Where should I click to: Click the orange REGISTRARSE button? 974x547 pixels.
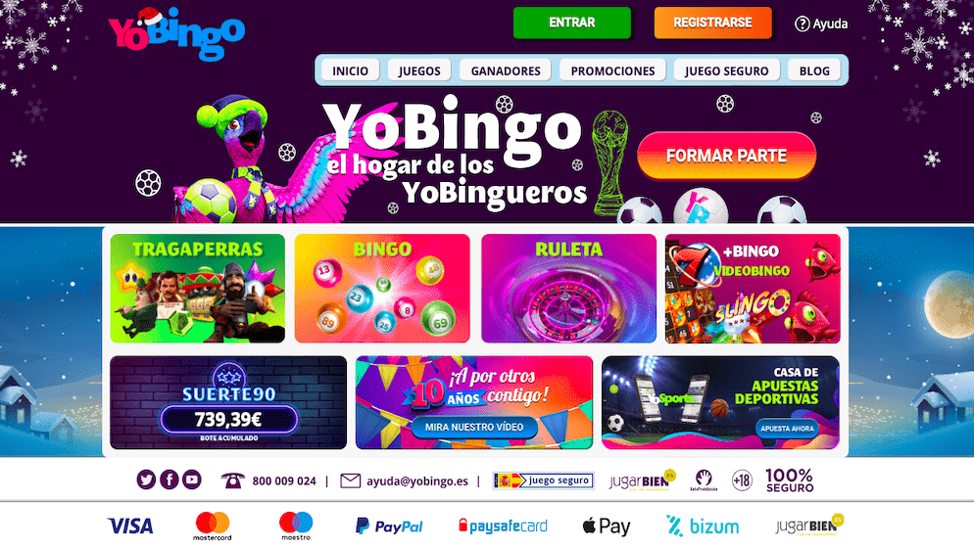712,23
